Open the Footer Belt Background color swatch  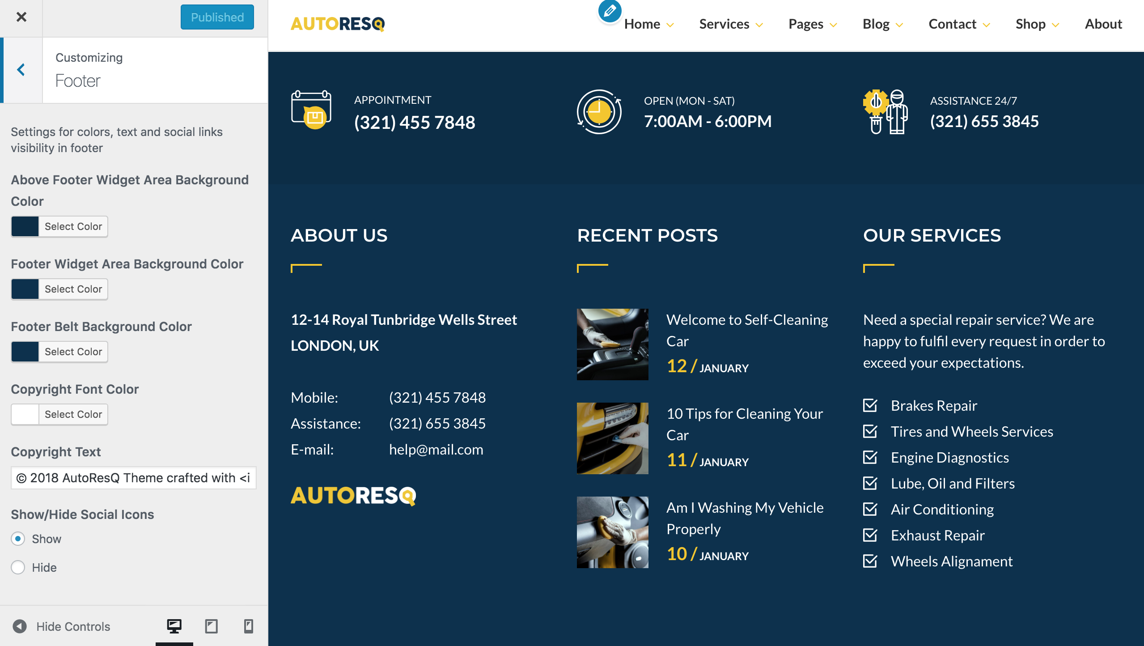point(25,352)
